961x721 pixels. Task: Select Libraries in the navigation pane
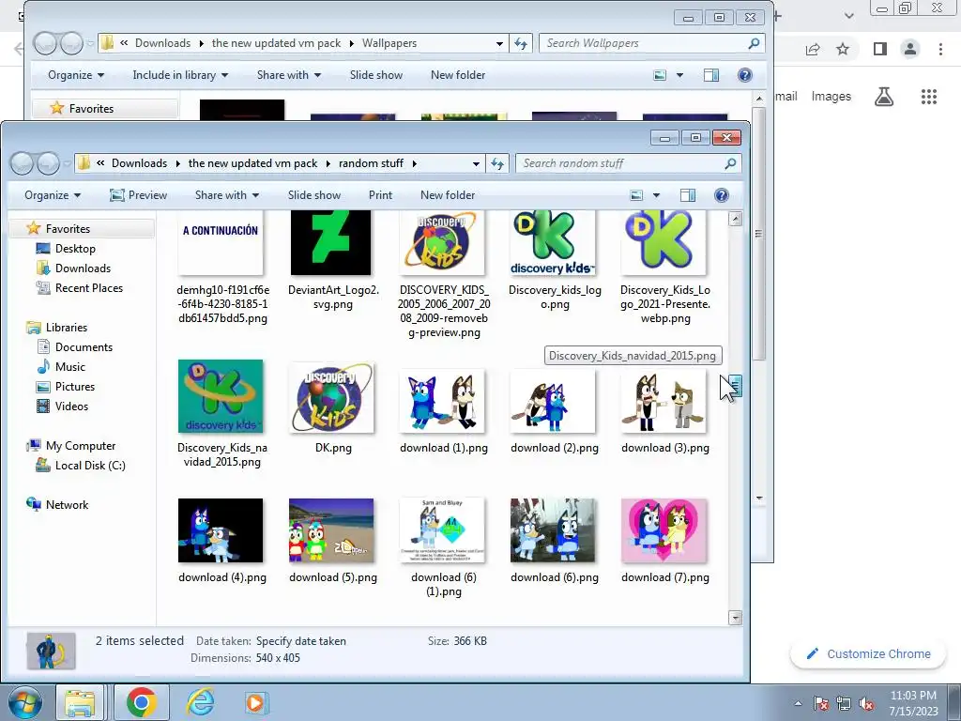[67, 328]
